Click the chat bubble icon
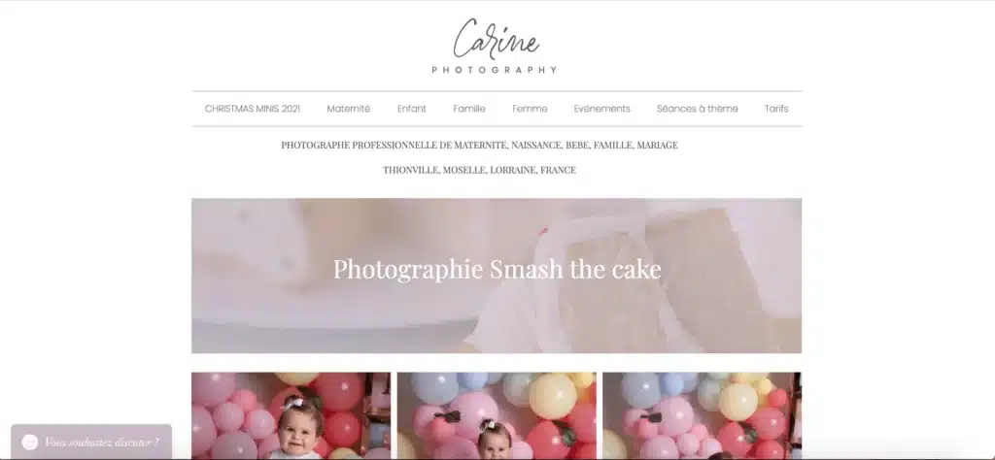 click(30, 443)
